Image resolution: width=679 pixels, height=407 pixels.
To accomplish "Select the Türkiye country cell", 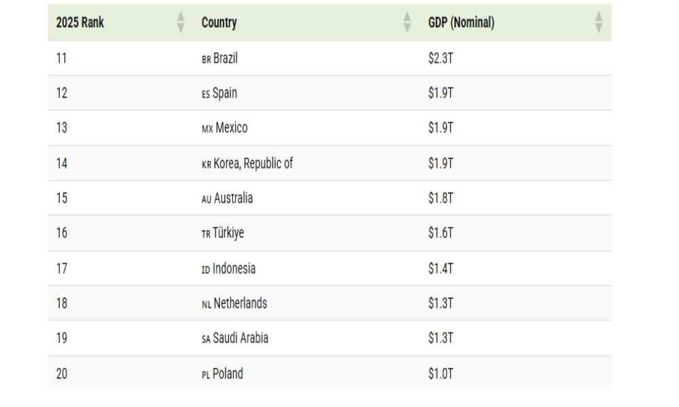I will click(x=229, y=234).
